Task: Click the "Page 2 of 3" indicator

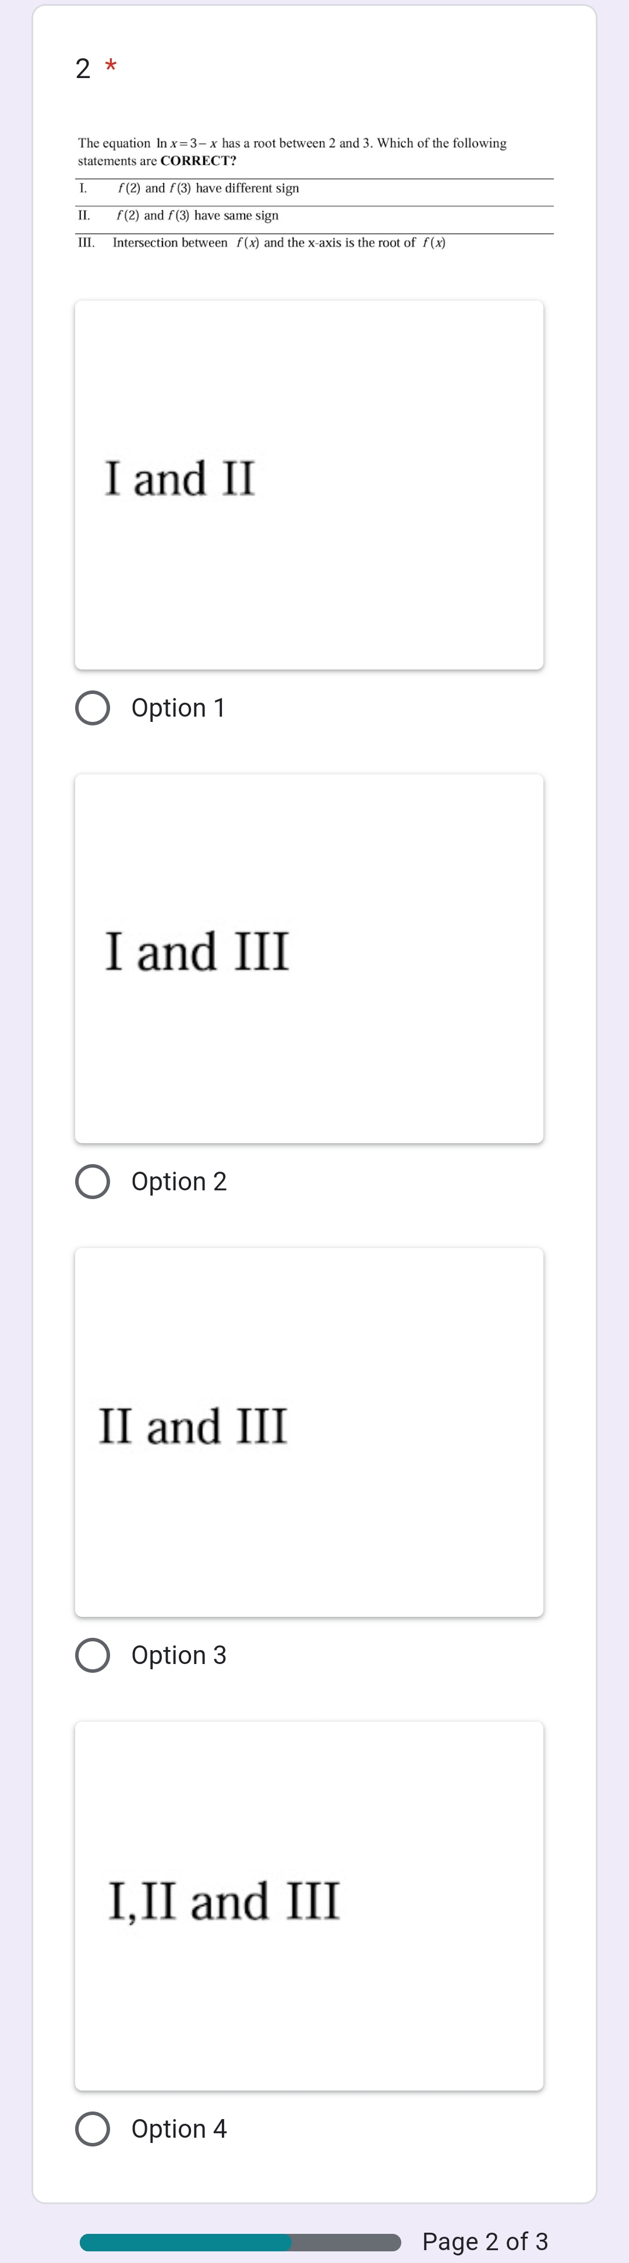Action: [x=485, y=2241]
